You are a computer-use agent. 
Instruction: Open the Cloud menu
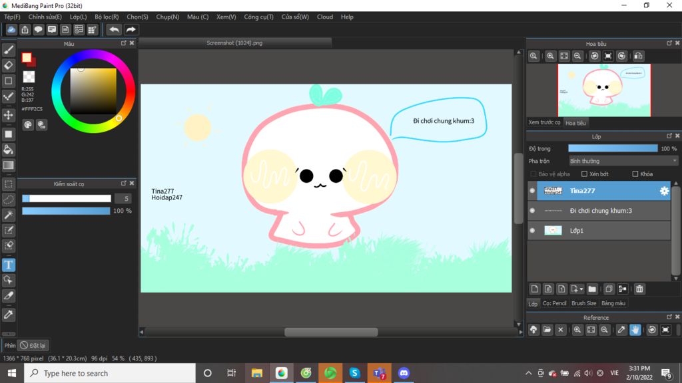click(x=325, y=17)
